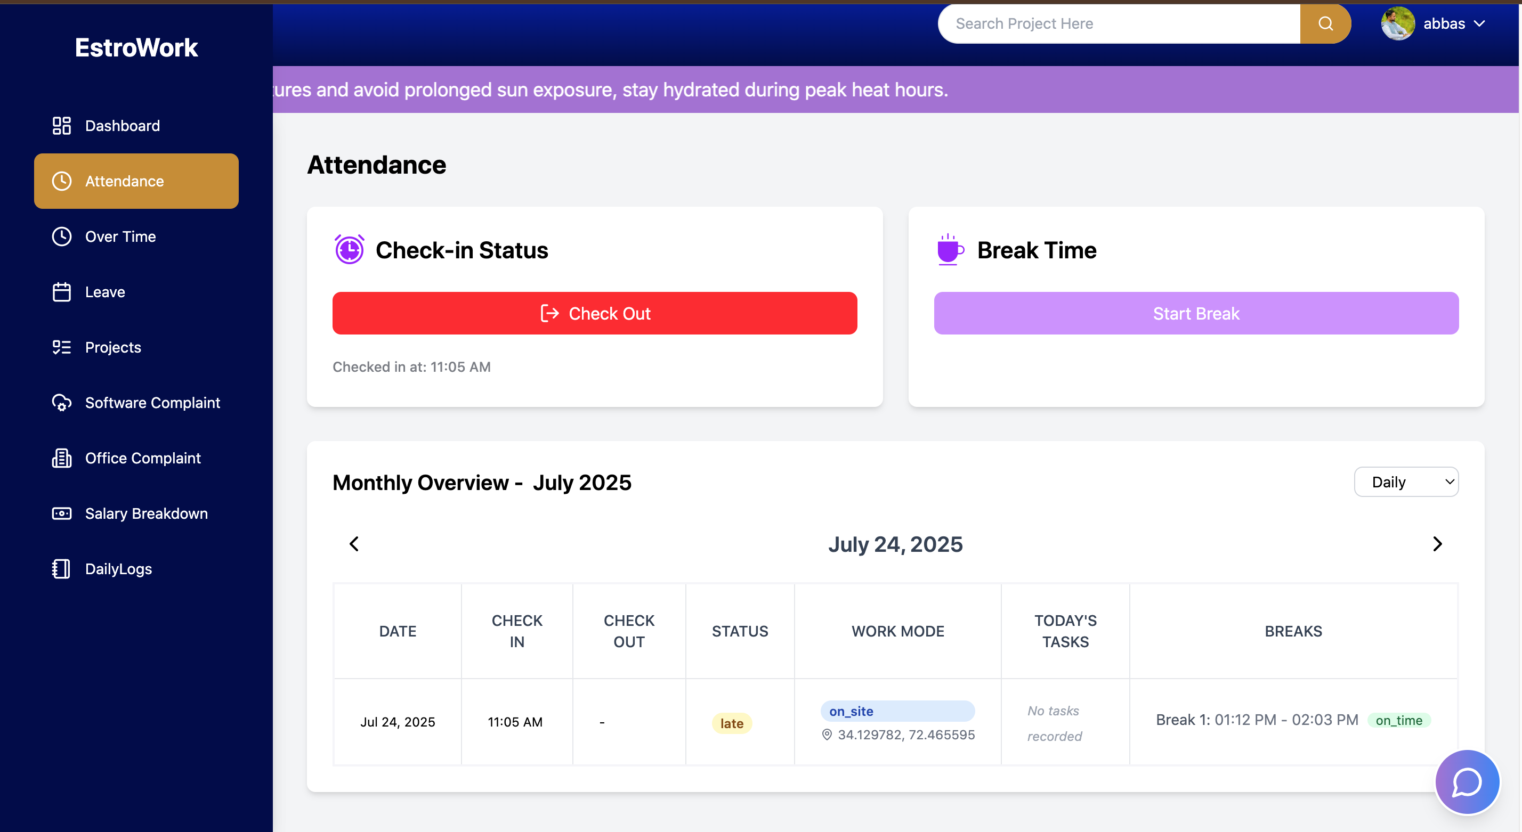The image size is (1522, 832).
Task: Click the Jul 24, 2025 date cell
Action: tap(398, 722)
